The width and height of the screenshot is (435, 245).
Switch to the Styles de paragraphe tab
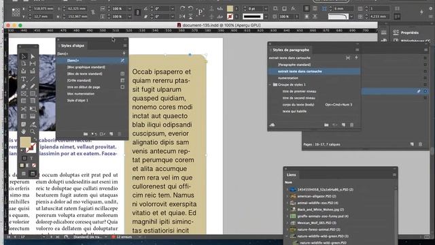coord(291,50)
